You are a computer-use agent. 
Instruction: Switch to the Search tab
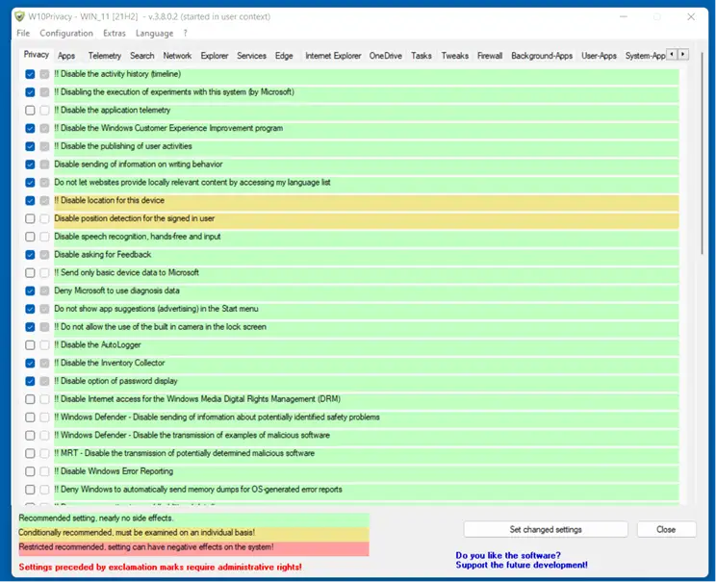pos(142,56)
